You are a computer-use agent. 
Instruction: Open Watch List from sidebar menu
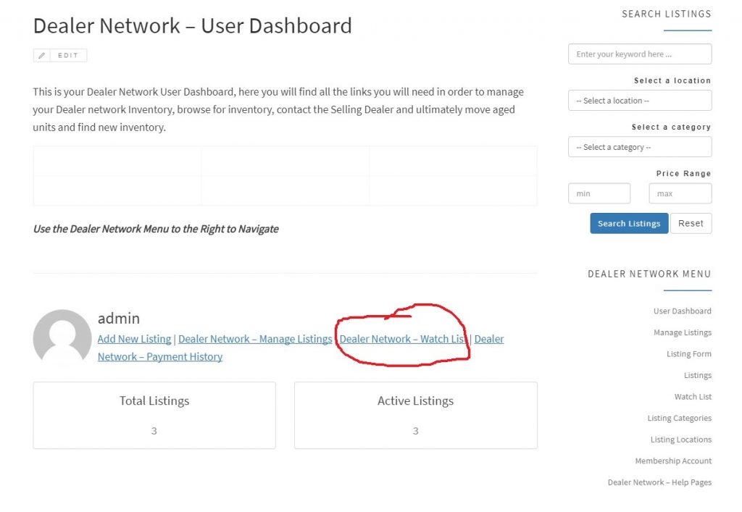pos(693,397)
